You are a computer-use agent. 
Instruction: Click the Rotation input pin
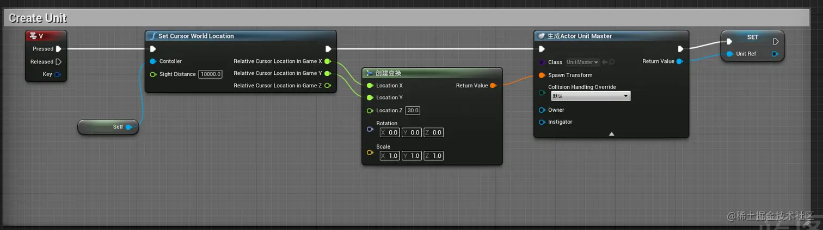point(370,129)
